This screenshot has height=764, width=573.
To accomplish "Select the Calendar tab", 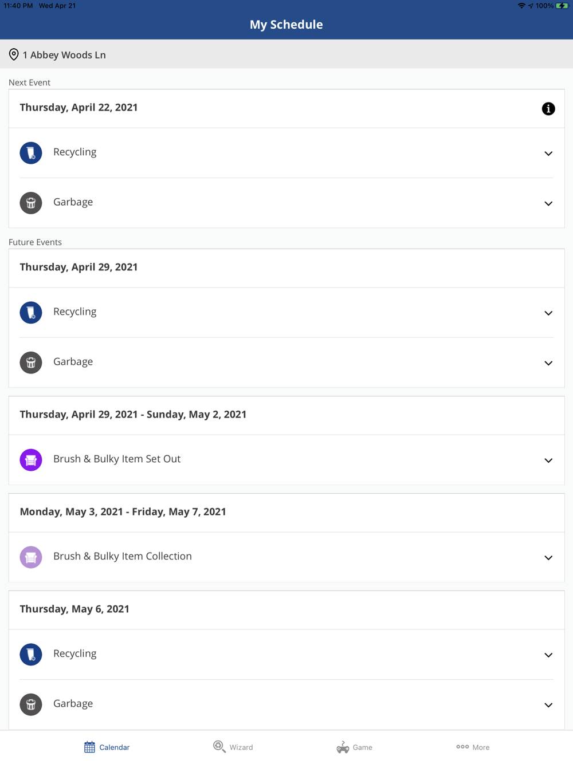I will pyautogui.click(x=107, y=747).
